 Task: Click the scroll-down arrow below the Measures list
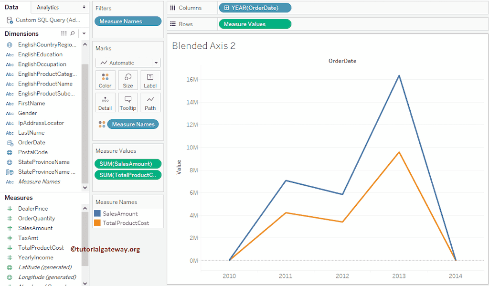click(85, 283)
